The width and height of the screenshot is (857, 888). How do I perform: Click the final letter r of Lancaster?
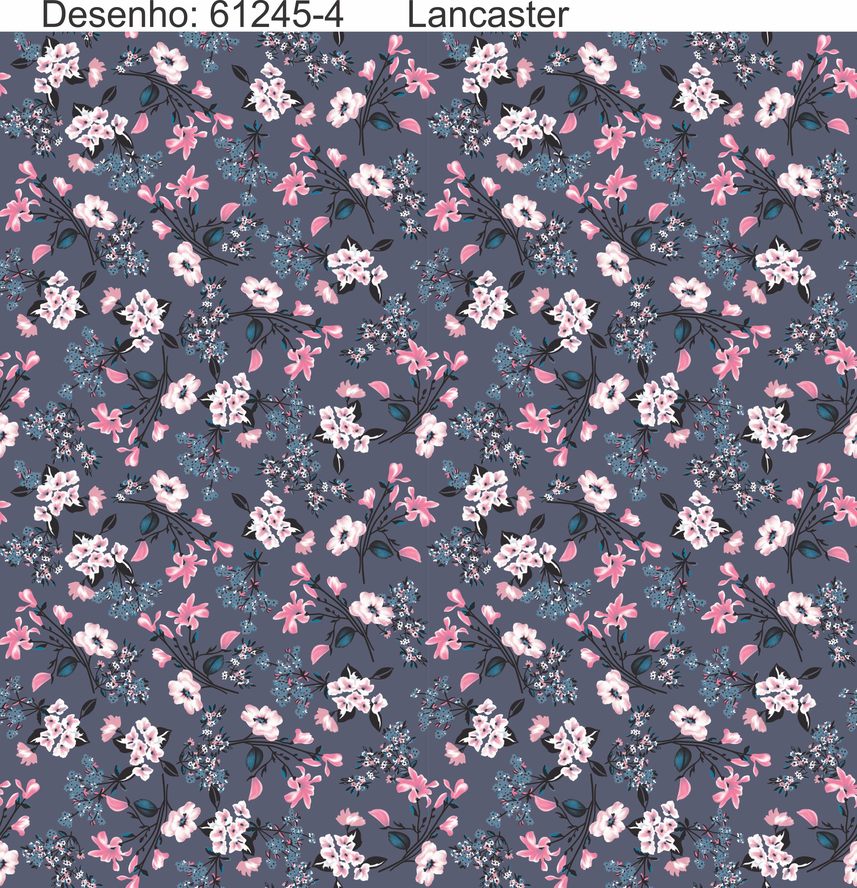(563, 17)
